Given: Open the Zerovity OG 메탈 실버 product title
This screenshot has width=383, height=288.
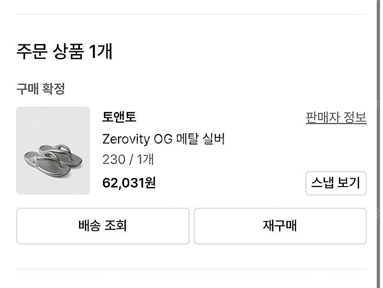Looking at the screenshot, I should point(163,139).
